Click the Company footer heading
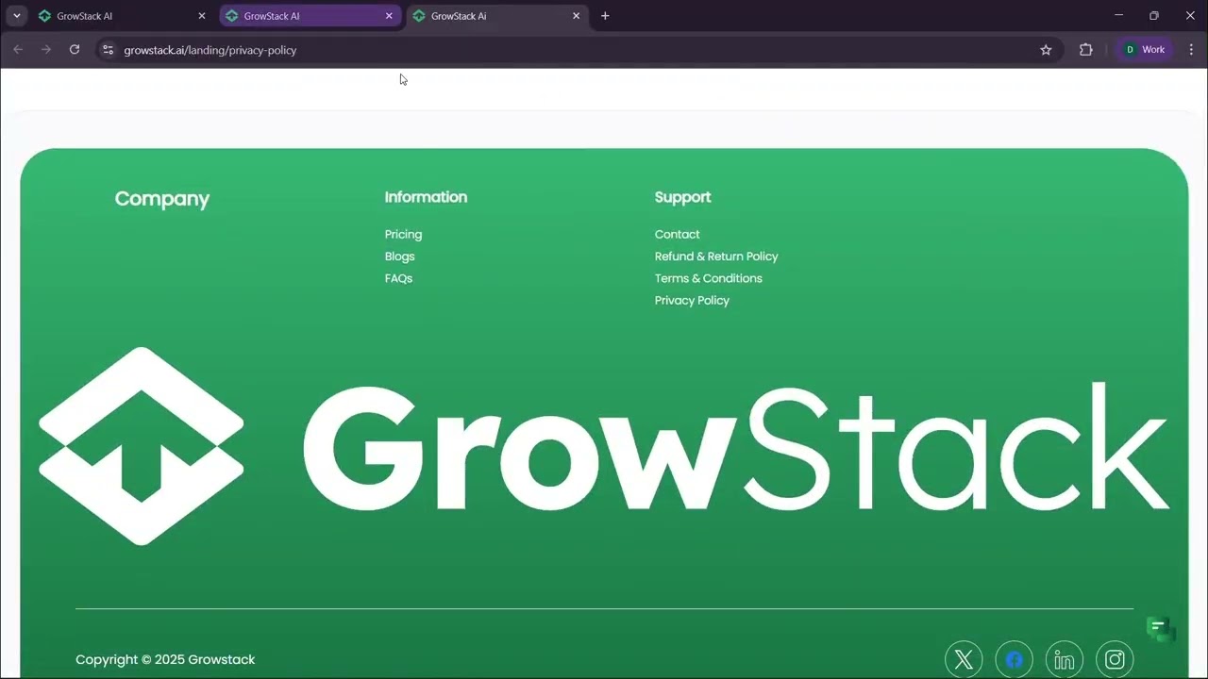 point(161,199)
